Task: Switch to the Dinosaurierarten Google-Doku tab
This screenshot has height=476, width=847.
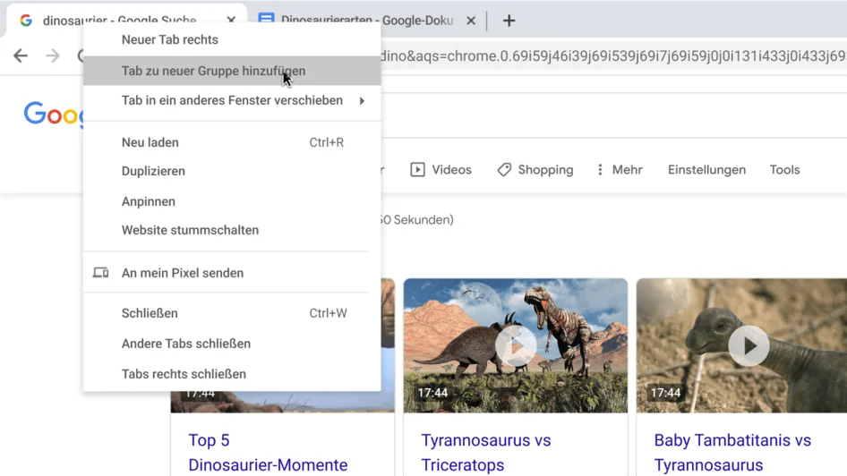Action: pos(366,21)
